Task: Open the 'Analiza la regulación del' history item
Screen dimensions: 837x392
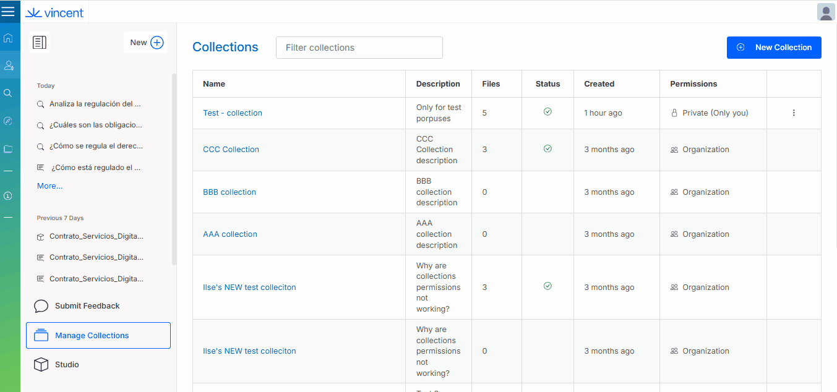Action: pos(95,104)
